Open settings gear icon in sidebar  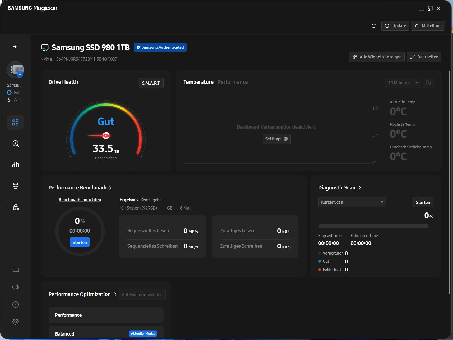point(16,322)
